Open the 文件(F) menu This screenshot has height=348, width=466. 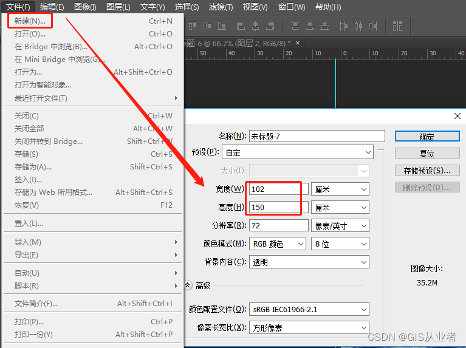click(x=18, y=7)
